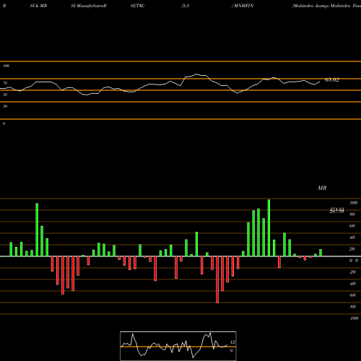Viewport: 361px width, 361px height.
Task: Click the RSI axis label 100
Action: point(6,66)
